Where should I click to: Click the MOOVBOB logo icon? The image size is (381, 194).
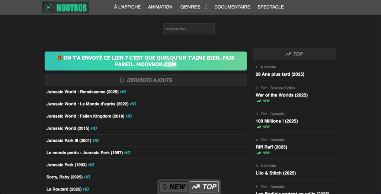tap(48, 7)
